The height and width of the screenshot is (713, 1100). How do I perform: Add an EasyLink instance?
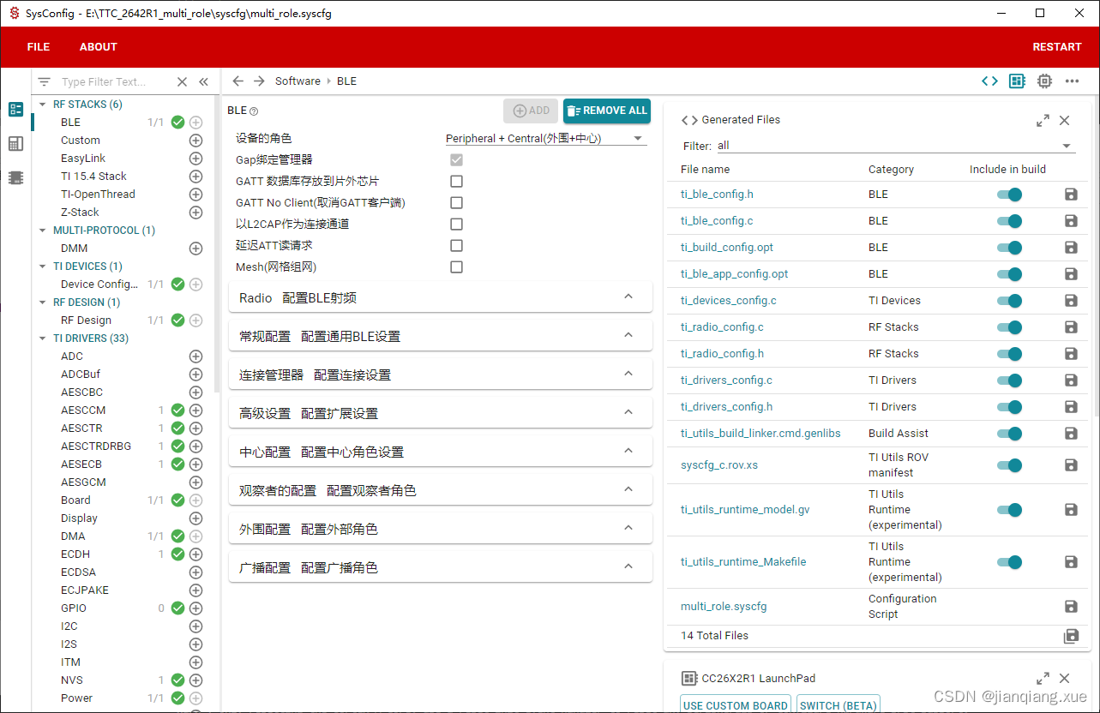195,159
